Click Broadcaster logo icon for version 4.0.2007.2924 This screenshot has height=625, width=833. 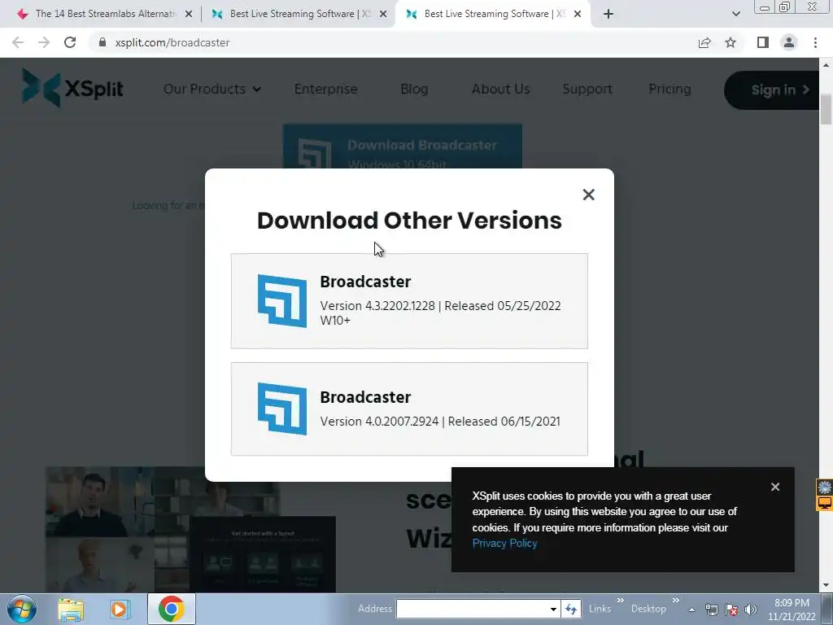coord(282,409)
